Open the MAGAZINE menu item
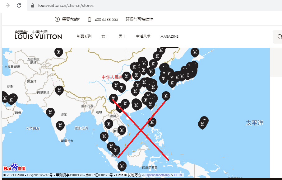Screen dimensions: 282x180 coord(169,36)
